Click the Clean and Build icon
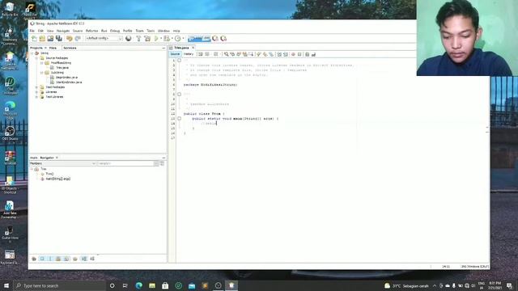The image size is (518, 291). tap(147, 39)
